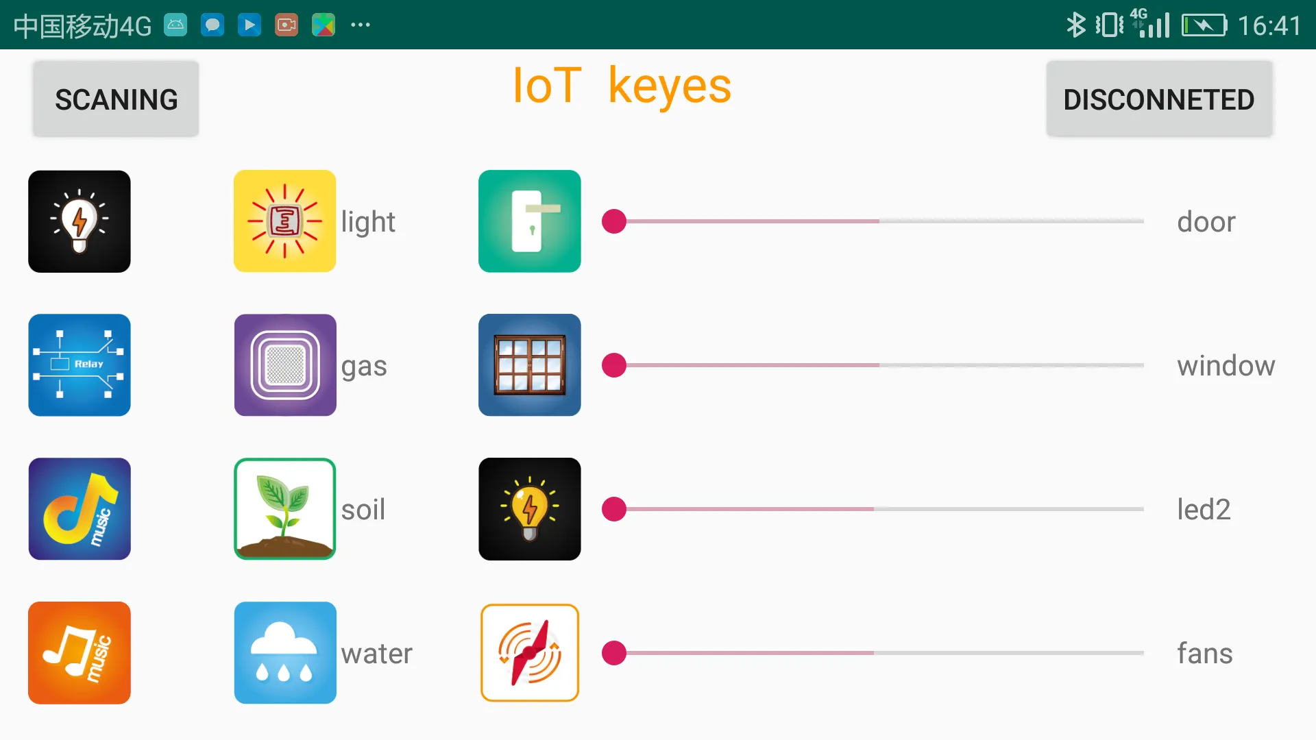
Task: Open the water rain cloud icon
Action: 284,652
